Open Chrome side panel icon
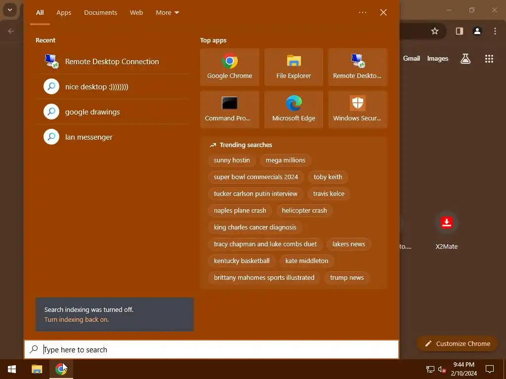This screenshot has width=506, height=379. coord(459,31)
